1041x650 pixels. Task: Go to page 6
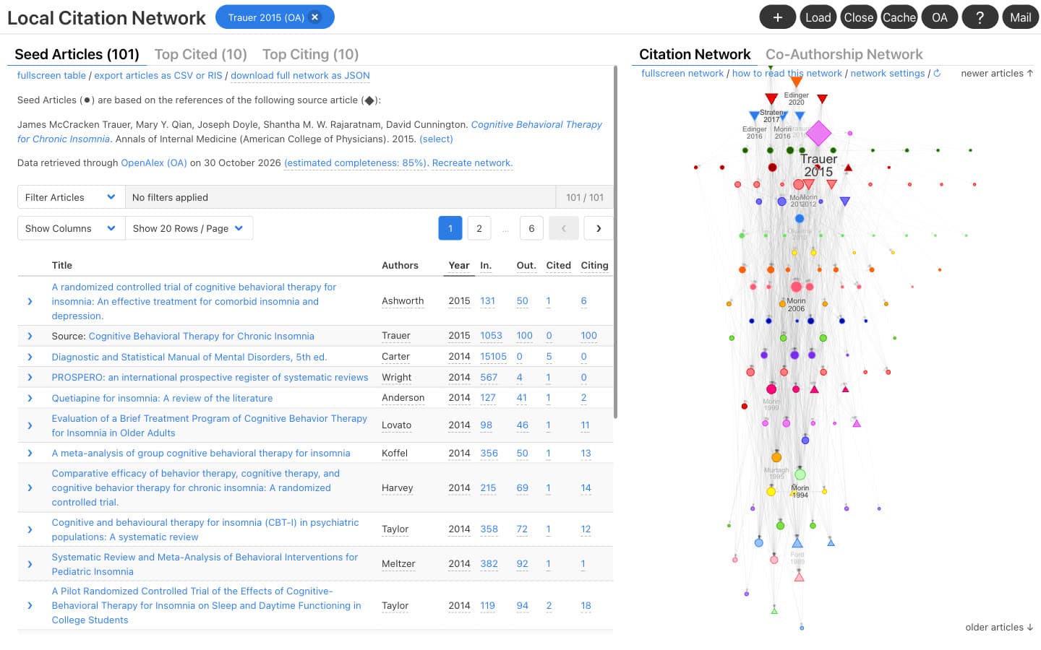531,228
